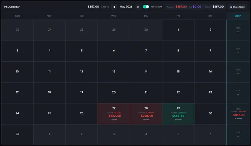Click the FRI column header

pos(178,16)
